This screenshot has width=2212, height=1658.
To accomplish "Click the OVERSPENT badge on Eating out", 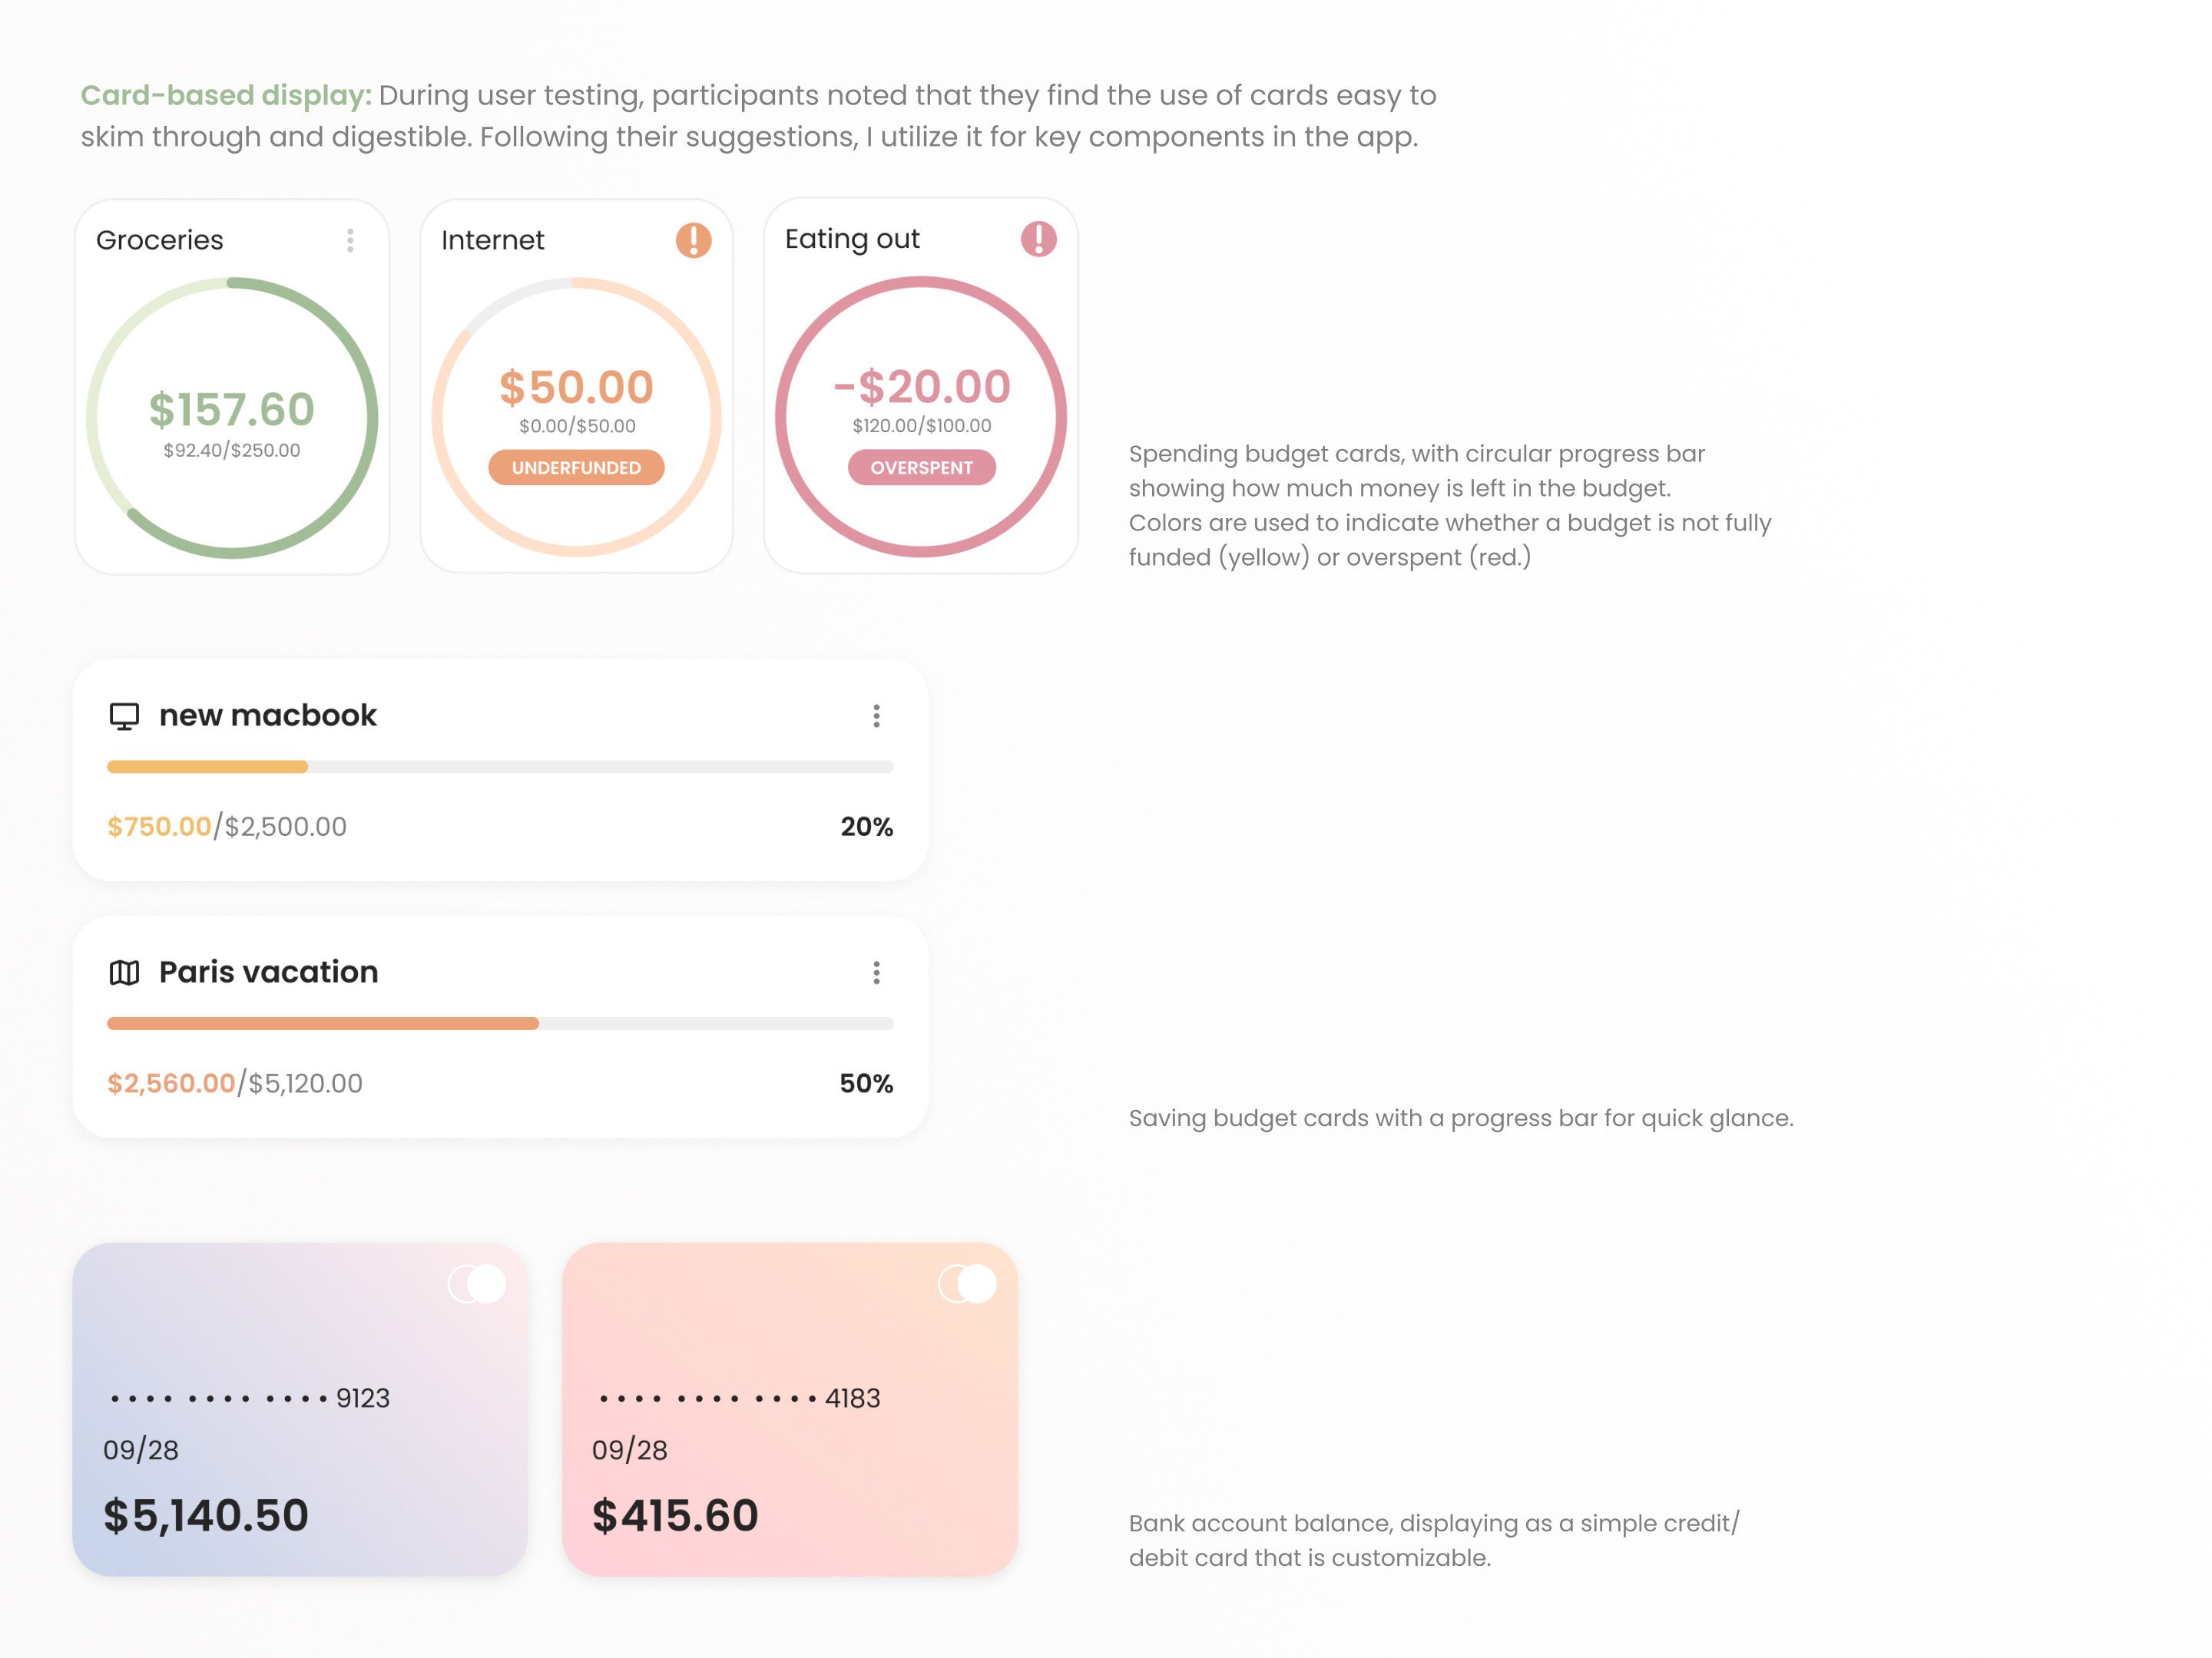I will point(921,467).
